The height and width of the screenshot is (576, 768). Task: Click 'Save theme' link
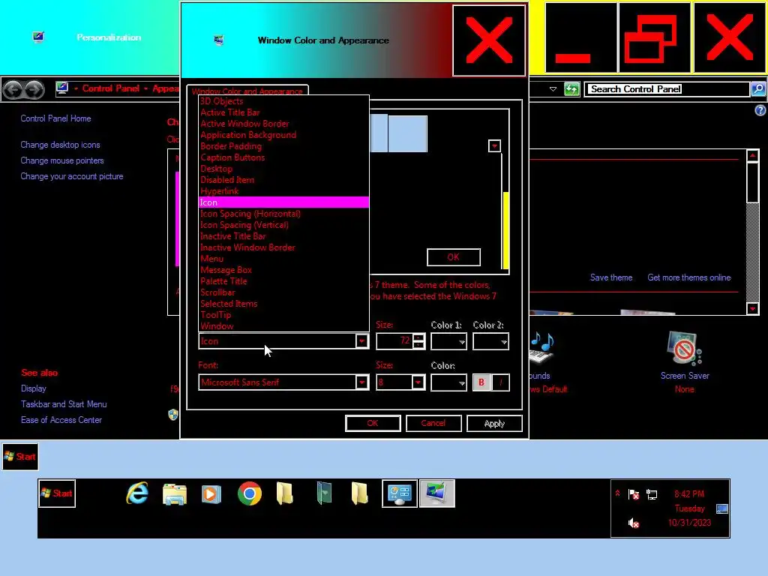(610, 277)
